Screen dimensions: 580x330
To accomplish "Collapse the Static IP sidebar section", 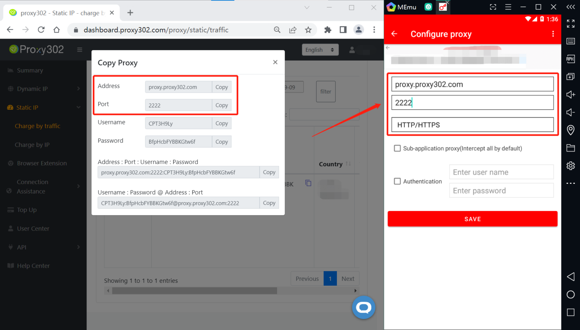I will (43, 107).
